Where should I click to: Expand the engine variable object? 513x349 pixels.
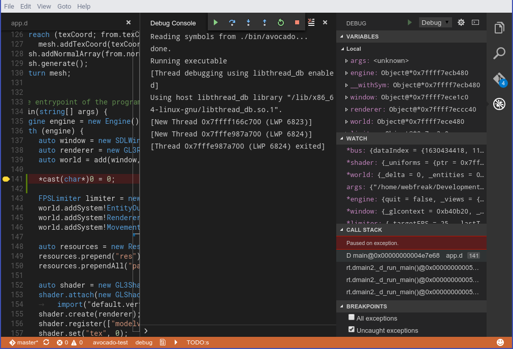coord(346,73)
